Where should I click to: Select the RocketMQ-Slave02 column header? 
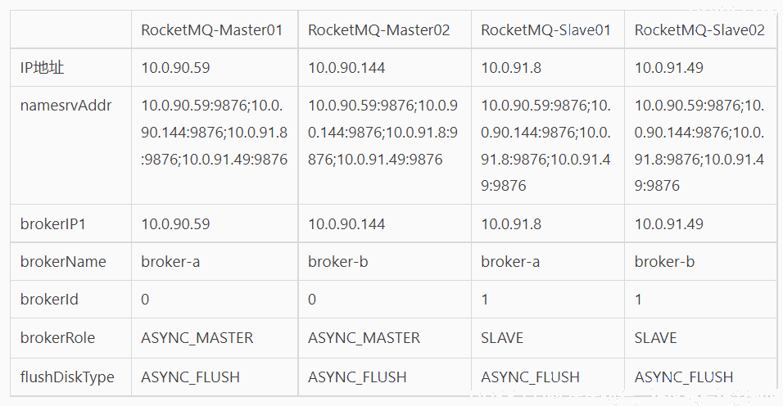699,30
